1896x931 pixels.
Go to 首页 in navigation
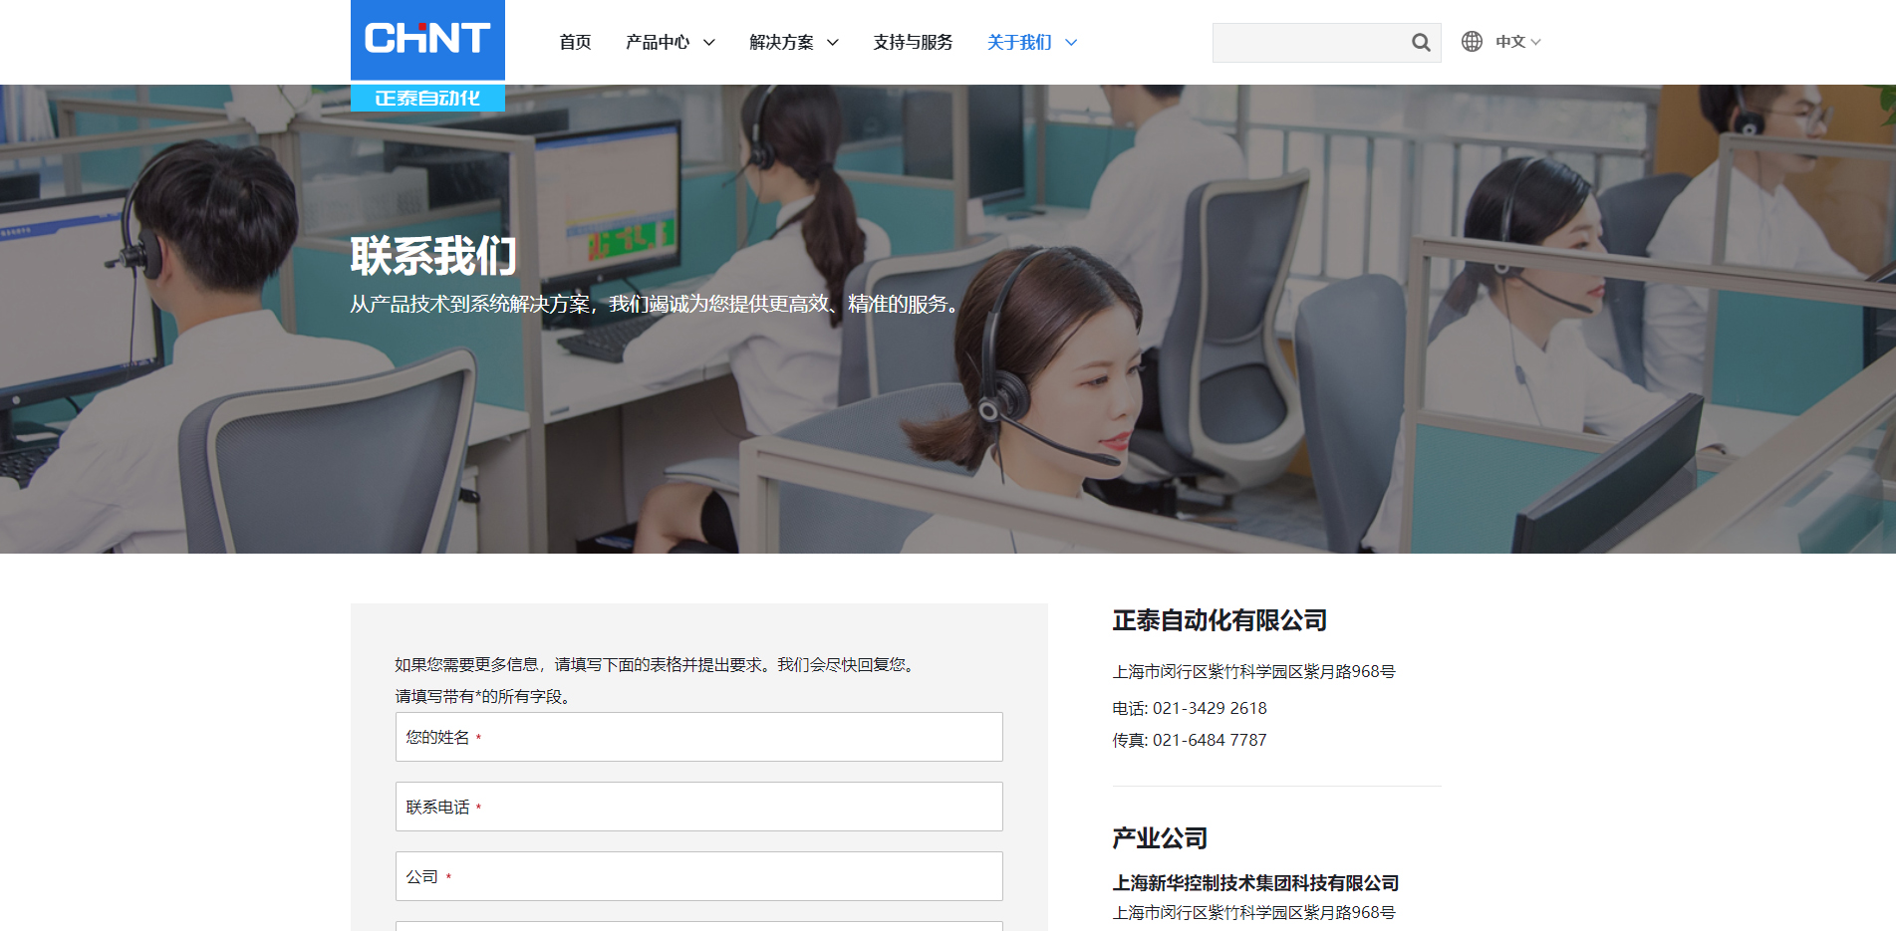(575, 42)
